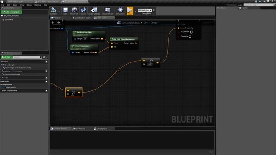Click the Save toolbar icon

[x=65, y=11]
